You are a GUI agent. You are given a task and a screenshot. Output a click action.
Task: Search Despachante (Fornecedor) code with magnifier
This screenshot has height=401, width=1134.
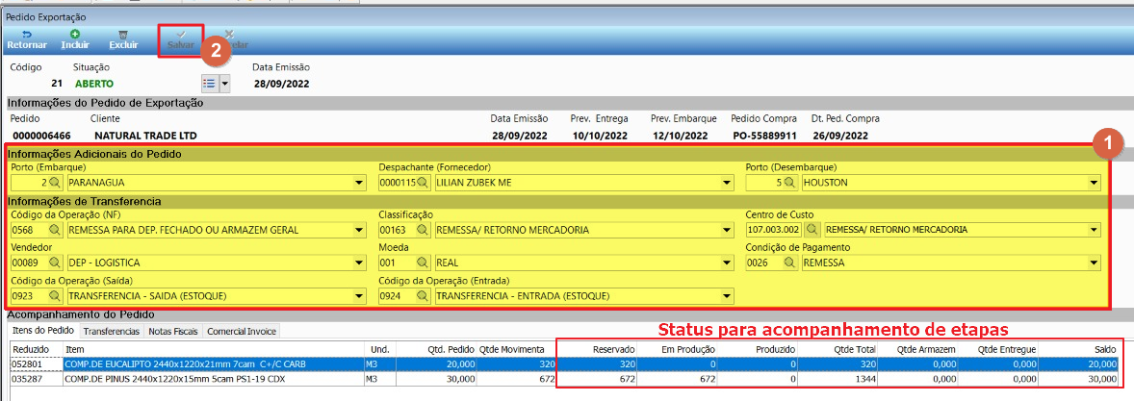coord(424,183)
